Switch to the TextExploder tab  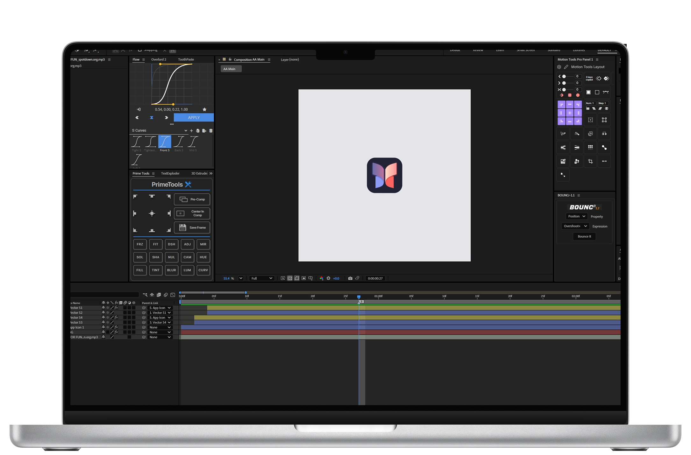coord(171,173)
